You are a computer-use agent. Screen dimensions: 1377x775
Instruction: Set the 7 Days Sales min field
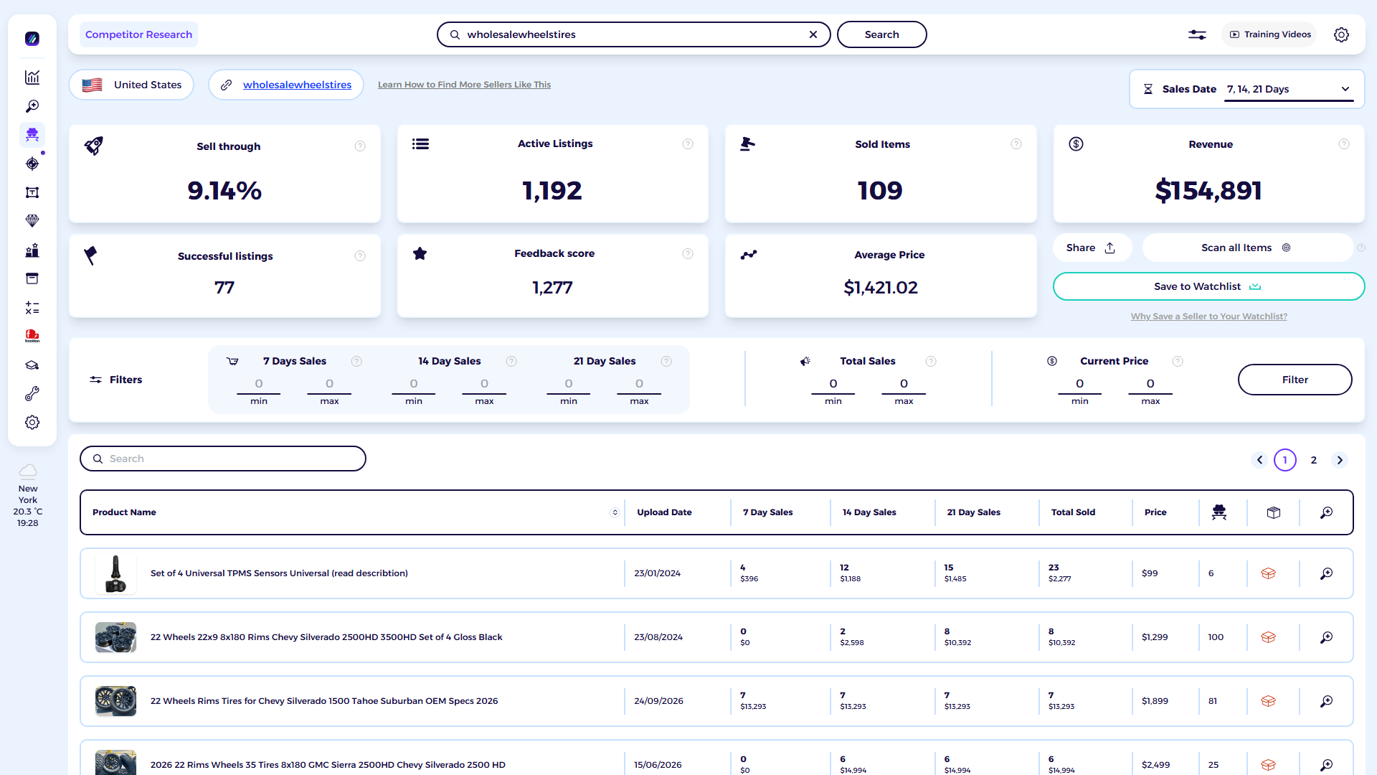tap(259, 384)
